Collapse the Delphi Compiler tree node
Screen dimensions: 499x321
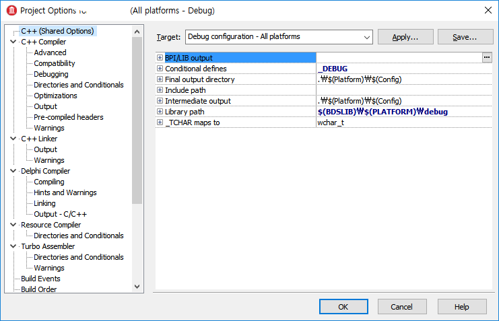point(14,171)
